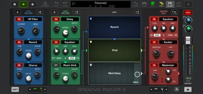Click the Redo arrow icon
This screenshot has height=94, width=203.
tap(65, 4)
